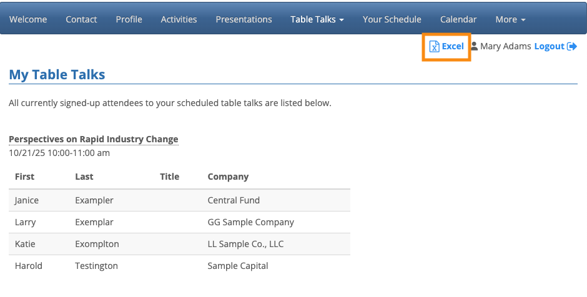
Task: Select the Larry Exemplar row
Action: pyautogui.click(x=179, y=222)
